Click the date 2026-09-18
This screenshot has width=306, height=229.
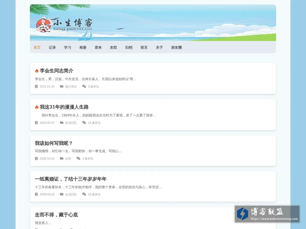point(47,194)
